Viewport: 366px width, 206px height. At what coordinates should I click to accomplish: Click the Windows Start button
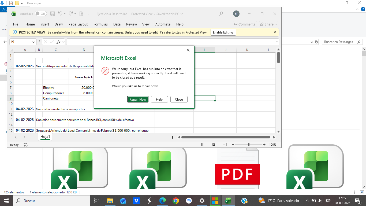coord(6,201)
